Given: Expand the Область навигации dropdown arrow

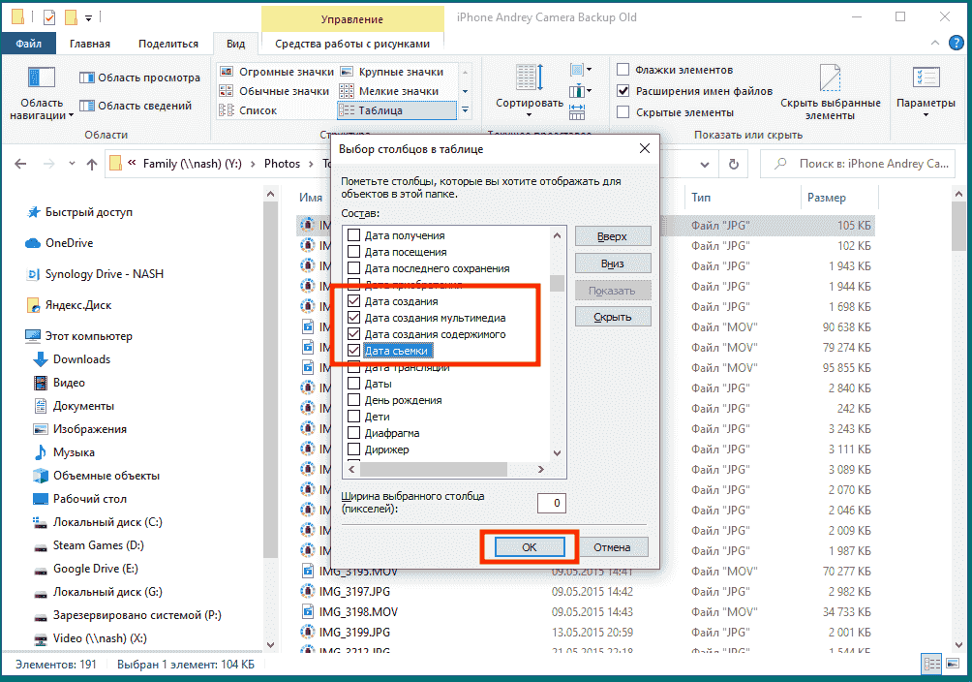Looking at the screenshot, I should click(x=71, y=115).
